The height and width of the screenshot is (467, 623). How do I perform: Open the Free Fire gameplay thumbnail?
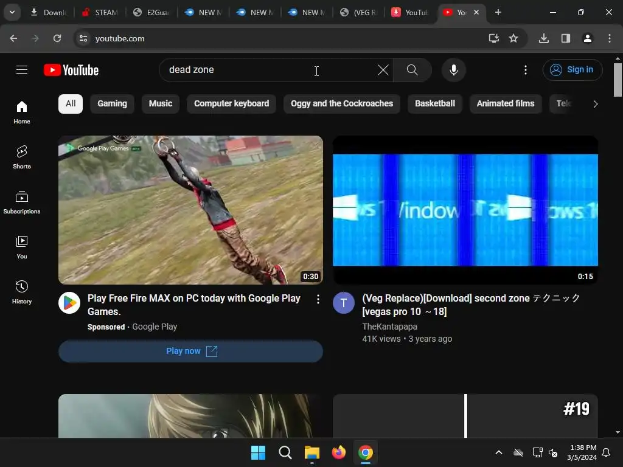point(190,210)
